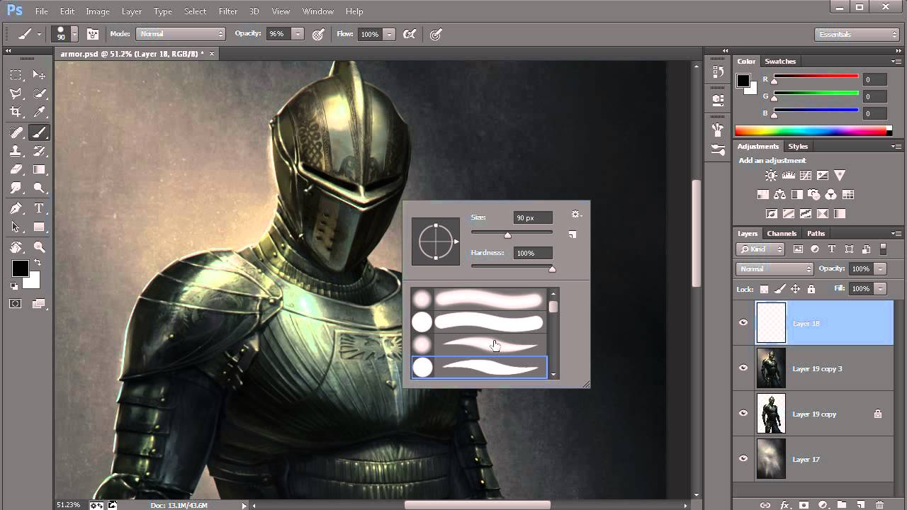Click the Hardness slider handle
The image size is (907, 510).
point(552,268)
